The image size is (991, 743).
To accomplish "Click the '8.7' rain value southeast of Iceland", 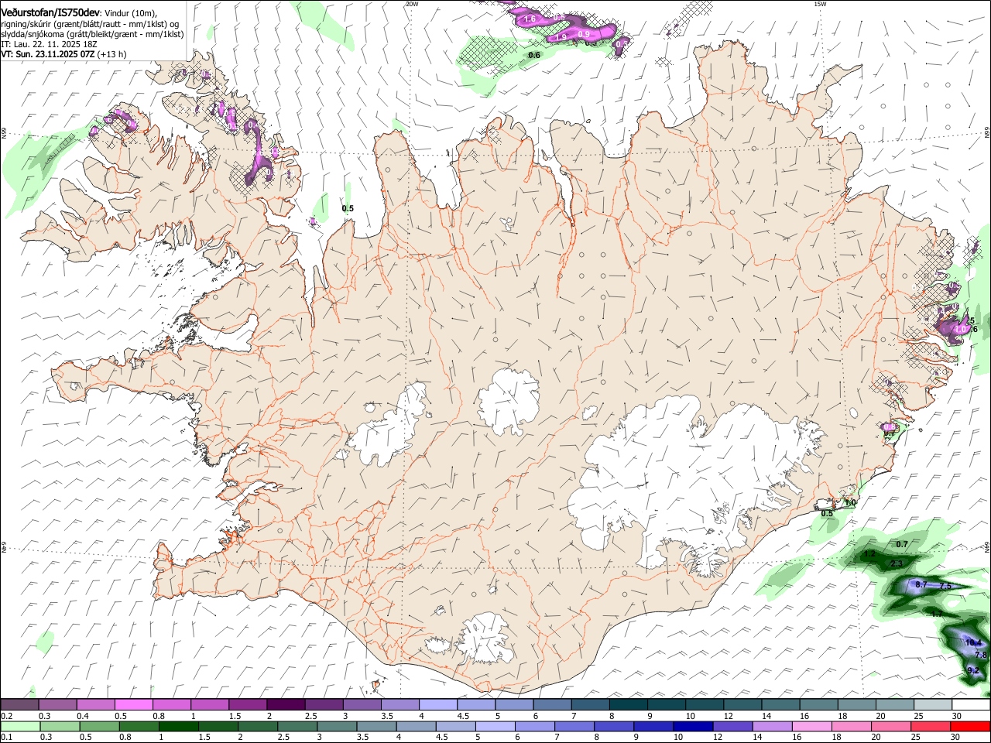I will click(x=921, y=584).
